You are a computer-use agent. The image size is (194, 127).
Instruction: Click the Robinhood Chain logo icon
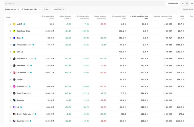coord(14,31)
